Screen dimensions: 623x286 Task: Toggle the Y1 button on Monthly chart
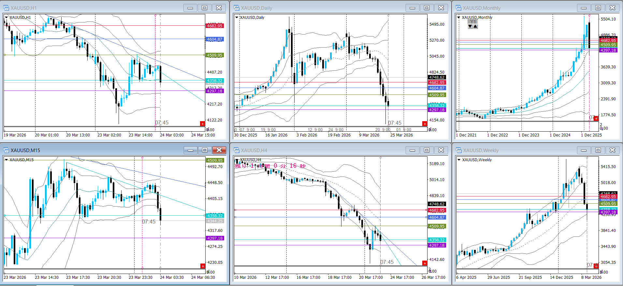click(473, 22)
